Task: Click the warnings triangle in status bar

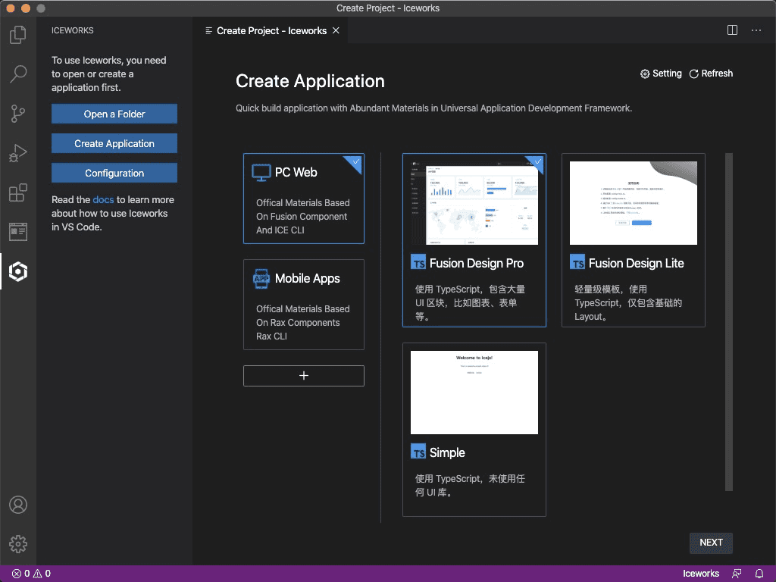Action: click(37, 574)
